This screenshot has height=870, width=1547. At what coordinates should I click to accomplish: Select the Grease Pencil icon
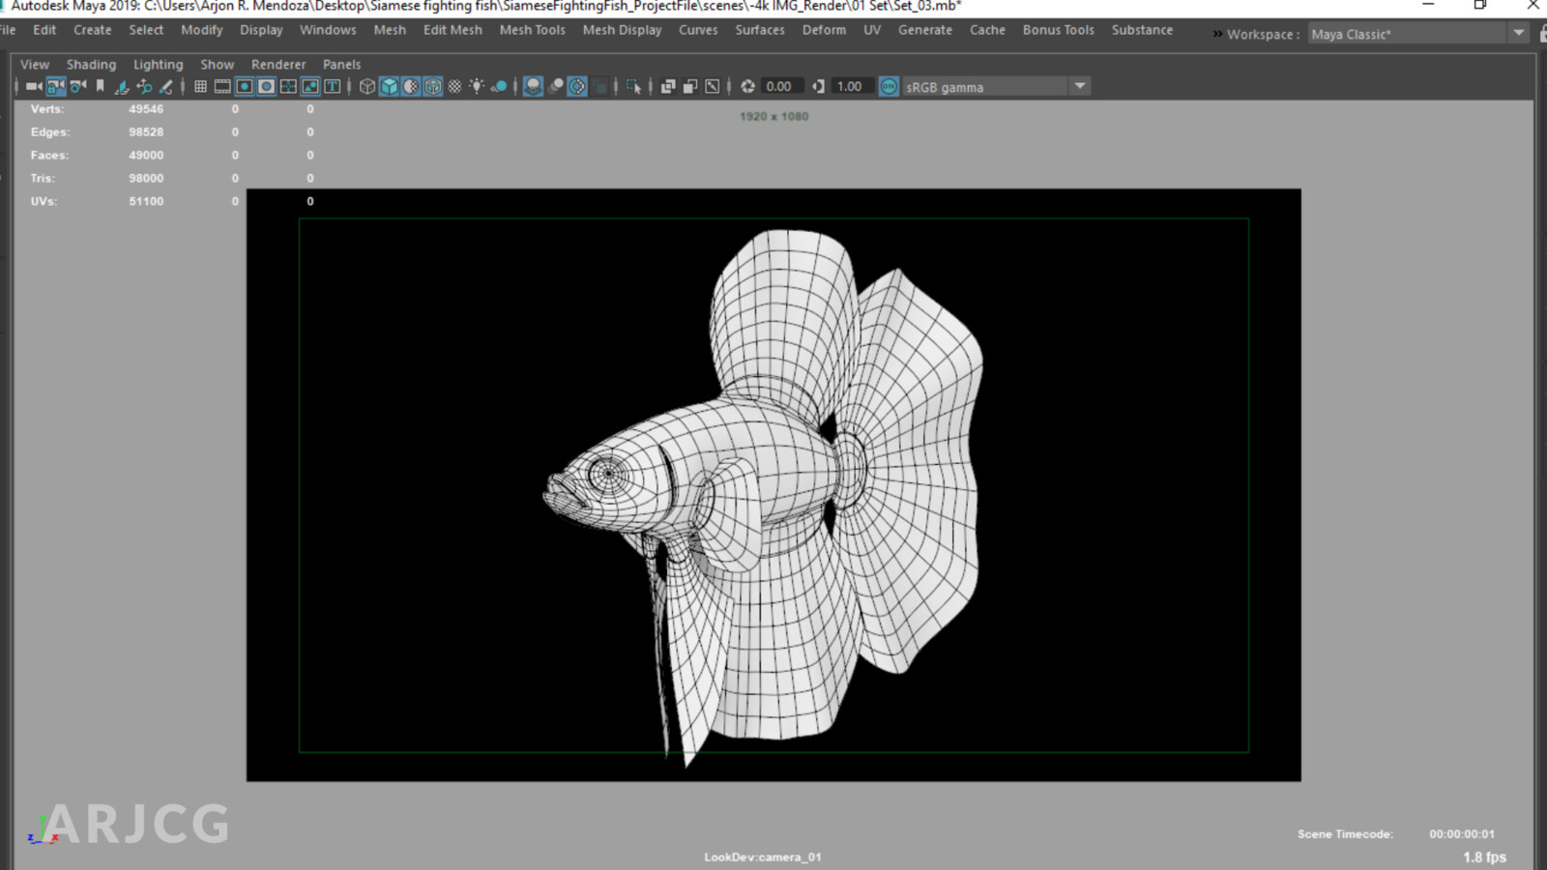click(x=165, y=86)
